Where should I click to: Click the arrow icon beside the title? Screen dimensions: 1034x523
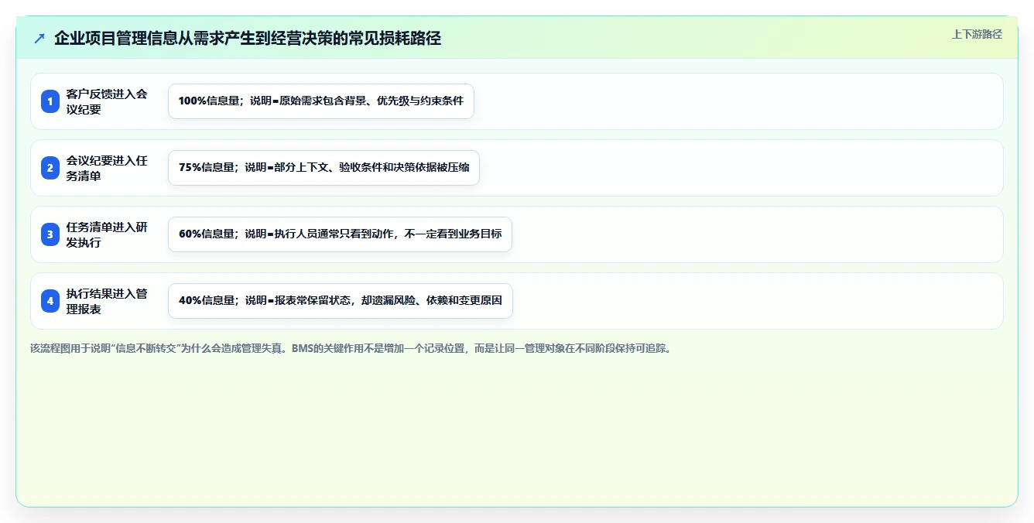coord(39,38)
